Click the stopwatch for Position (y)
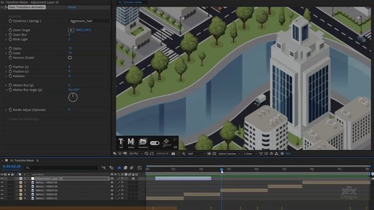374x210 pixels. click(11, 71)
